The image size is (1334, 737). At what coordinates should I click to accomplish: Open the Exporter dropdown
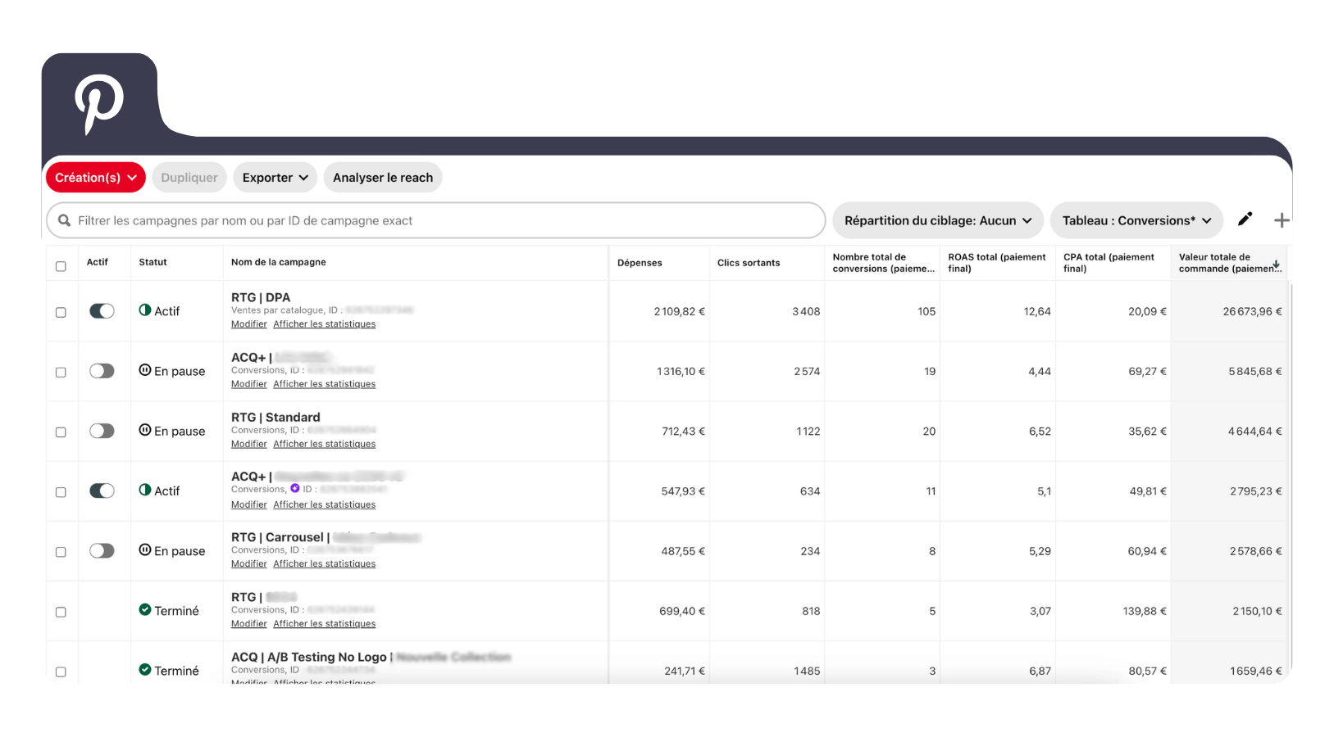tap(275, 177)
